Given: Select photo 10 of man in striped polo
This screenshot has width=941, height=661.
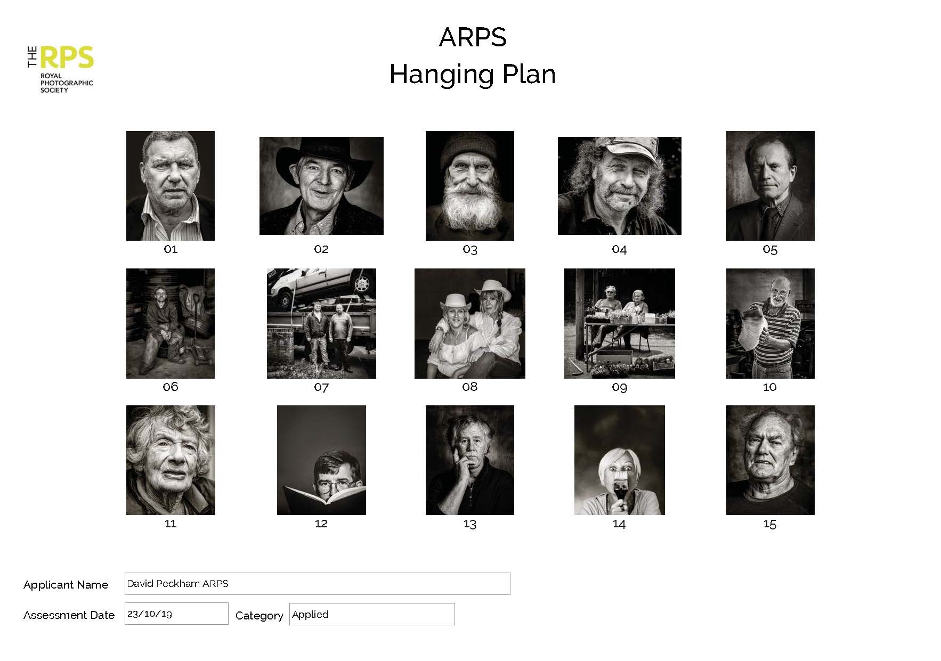Looking at the screenshot, I should click(x=770, y=323).
